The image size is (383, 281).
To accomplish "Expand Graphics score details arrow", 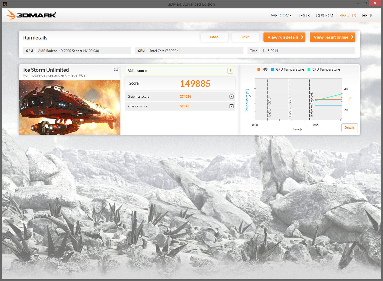I will (x=232, y=97).
